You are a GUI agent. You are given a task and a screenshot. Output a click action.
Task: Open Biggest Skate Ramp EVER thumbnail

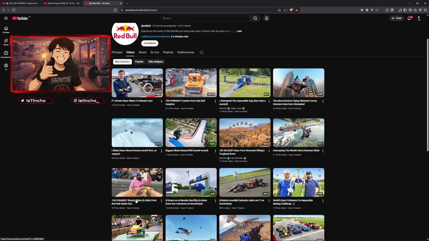(x=191, y=133)
